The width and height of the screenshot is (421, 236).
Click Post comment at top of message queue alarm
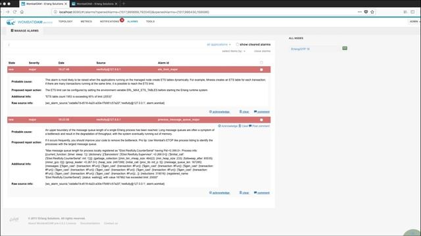pos(259,126)
